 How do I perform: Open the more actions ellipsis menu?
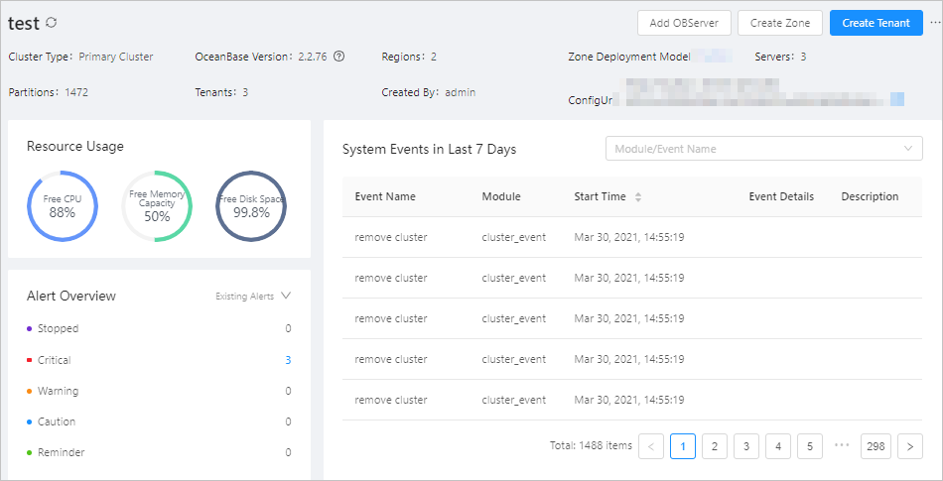[935, 23]
